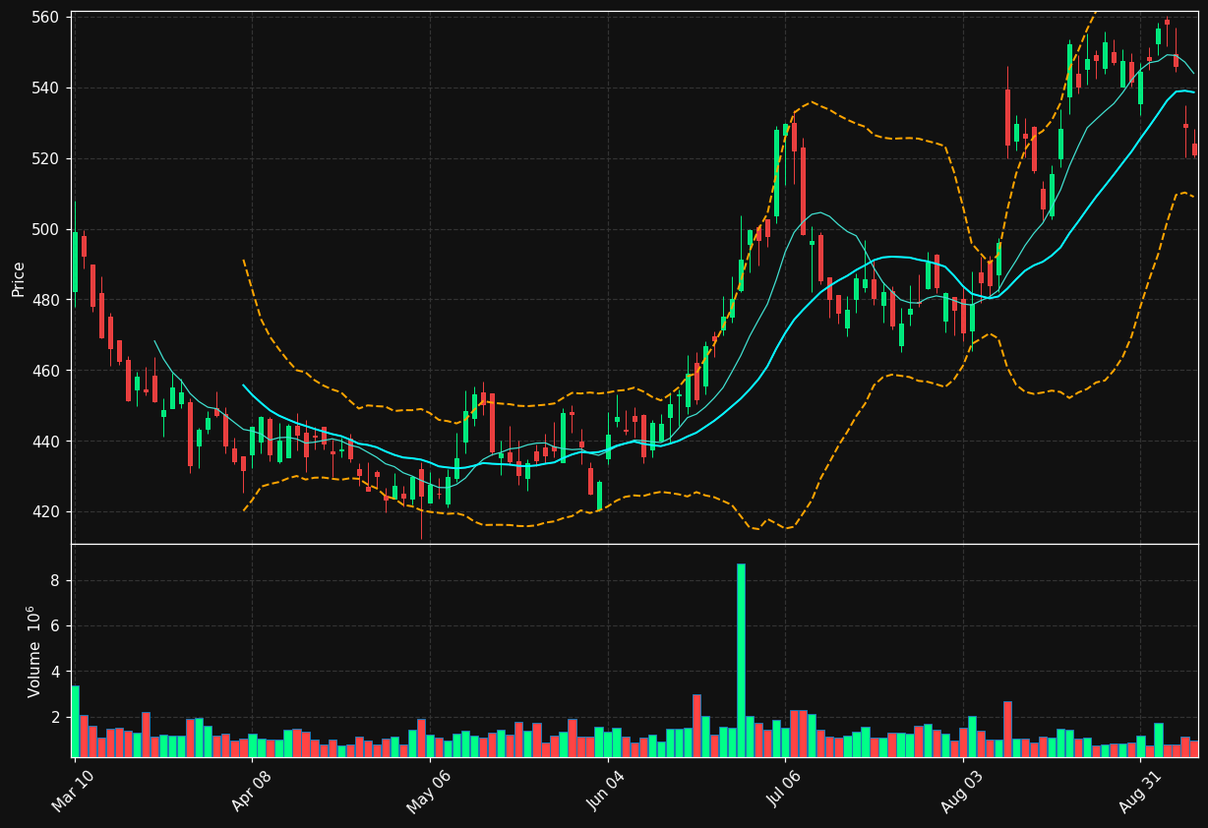Click the 'Volume 10⁶' axis title
The image size is (1208, 828).
[x=34, y=651]
